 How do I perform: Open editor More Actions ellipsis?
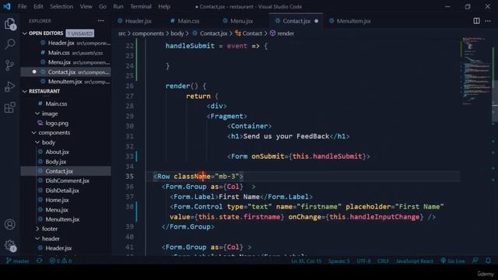pos(488,21)
